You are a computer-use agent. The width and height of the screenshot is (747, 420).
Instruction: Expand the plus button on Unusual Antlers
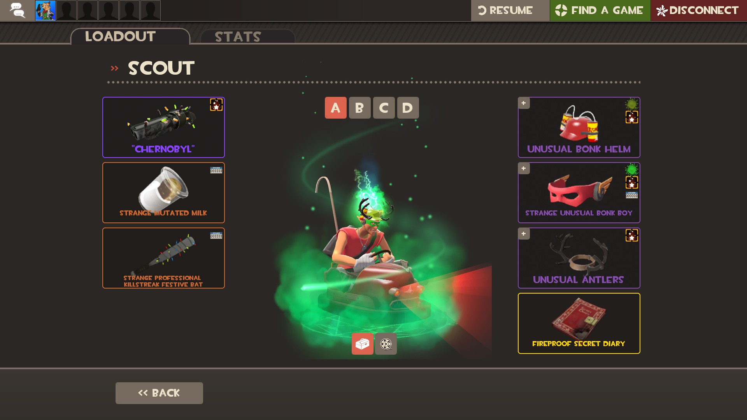[x=524, y=234]
